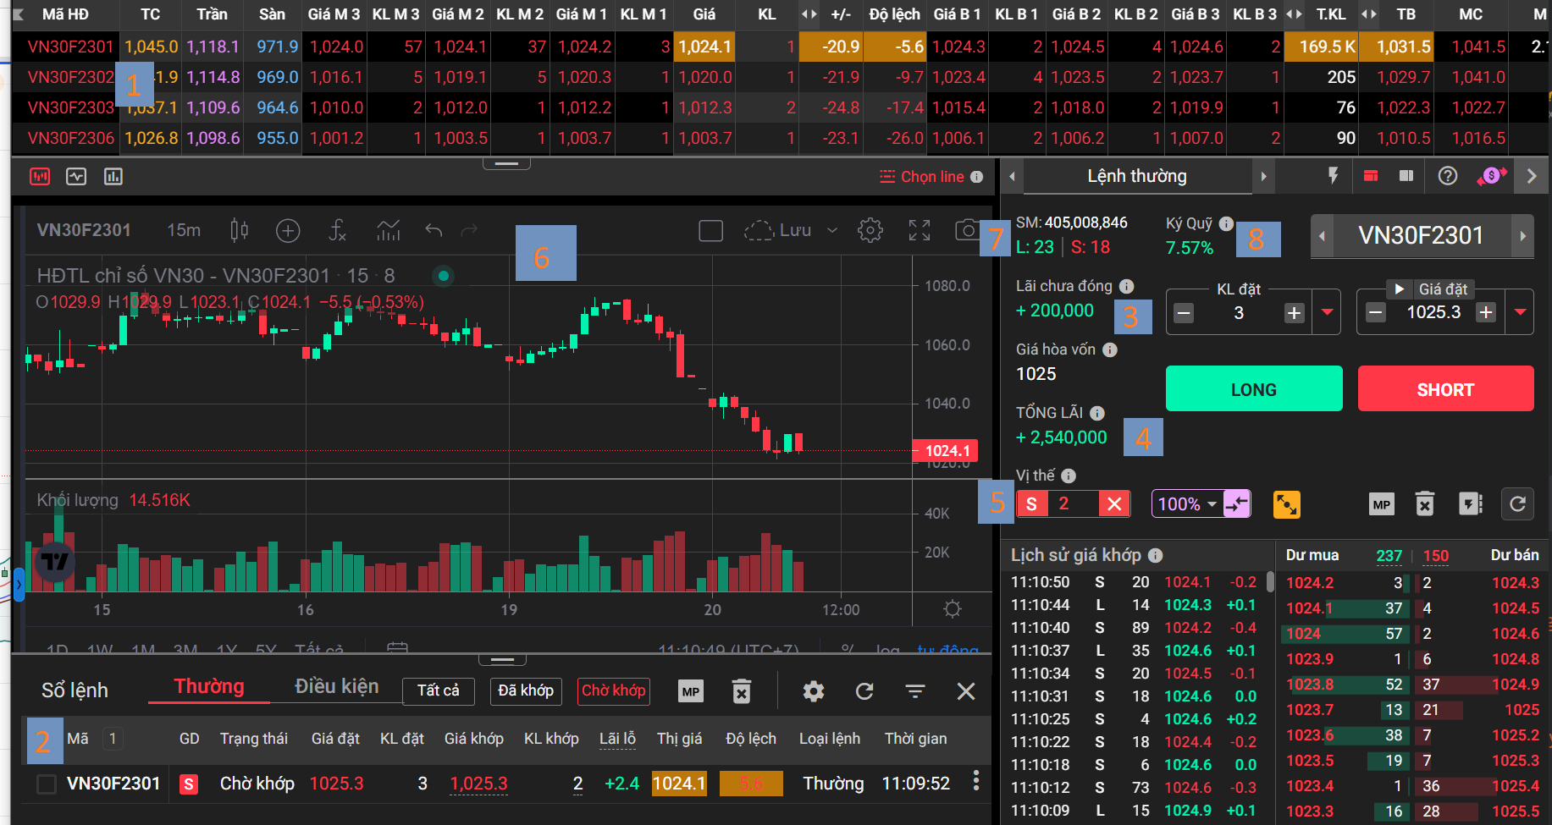
Task: Open chart time axis settings gear
Action: tap(953, 609)
